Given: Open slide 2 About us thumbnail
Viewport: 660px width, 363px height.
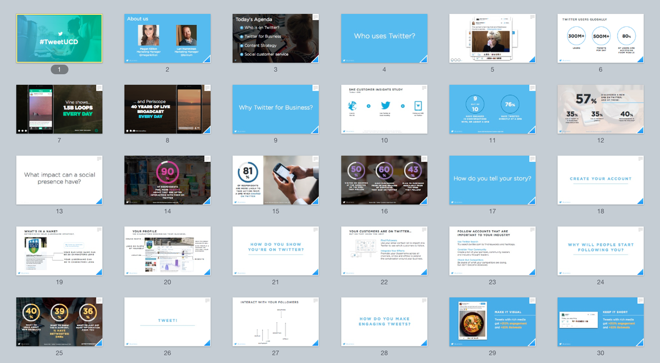Looking at the screenshot, I should (167, 38).
